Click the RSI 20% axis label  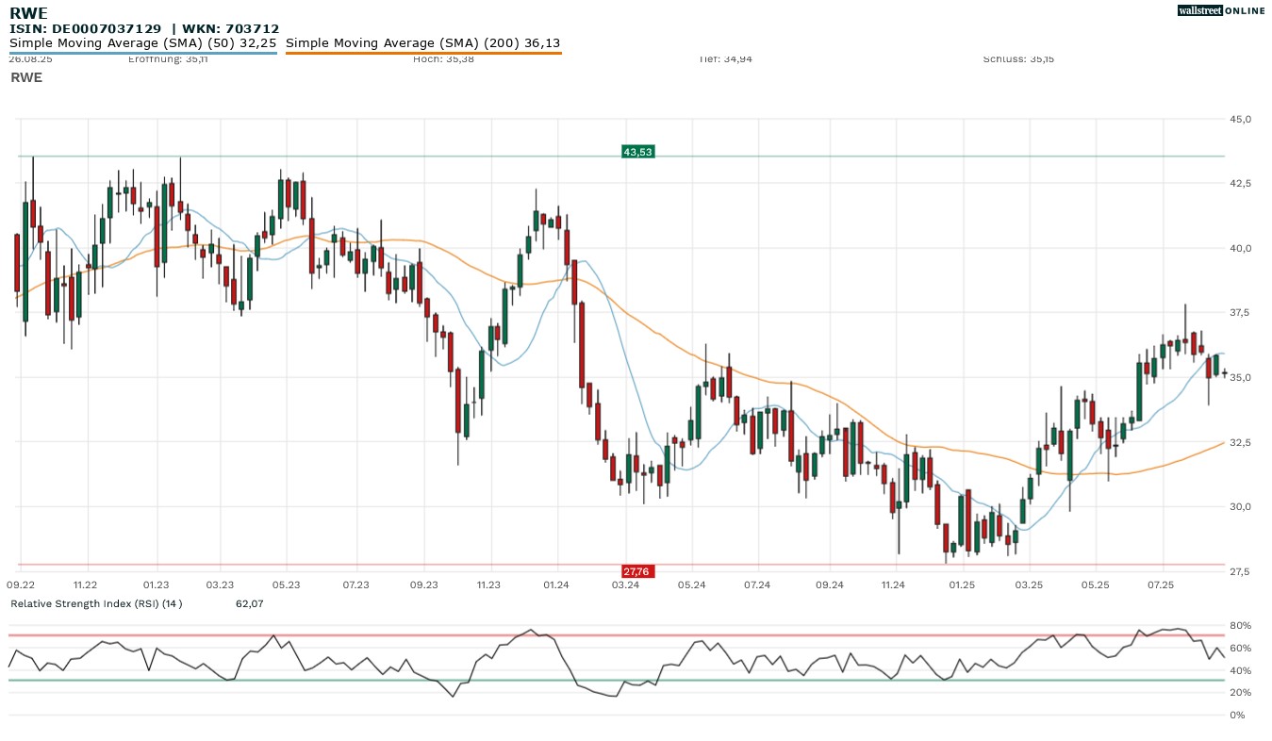click(1239, 693)
